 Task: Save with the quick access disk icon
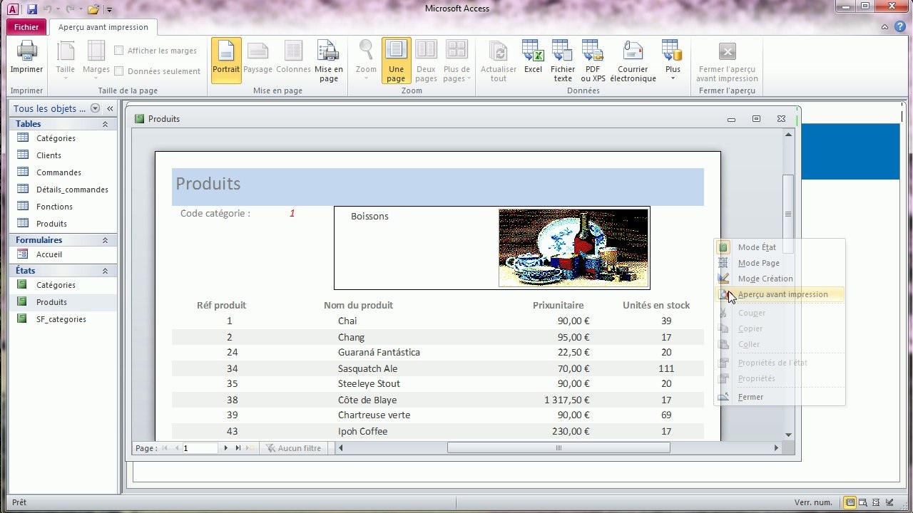coord(31,9)
